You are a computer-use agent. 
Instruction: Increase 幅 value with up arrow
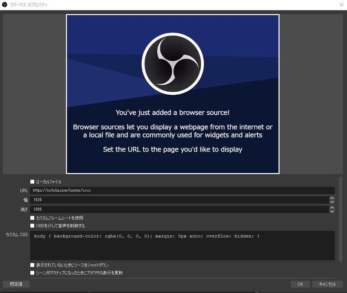pos(332,198)
